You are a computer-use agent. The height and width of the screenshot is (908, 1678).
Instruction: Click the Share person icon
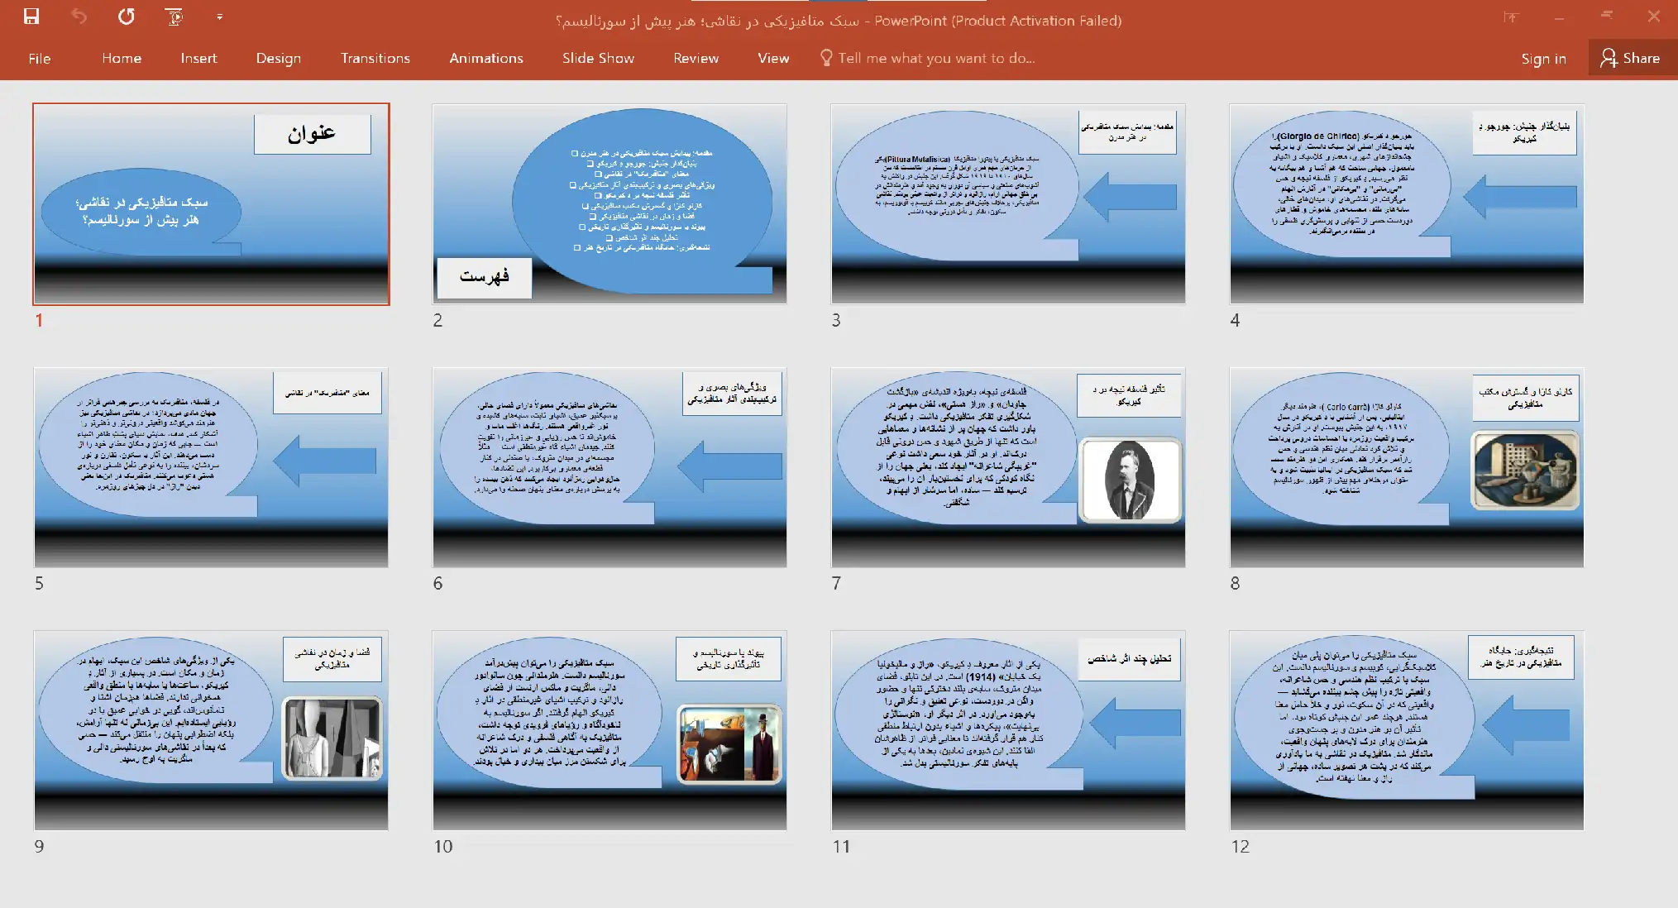(1608, 58)
